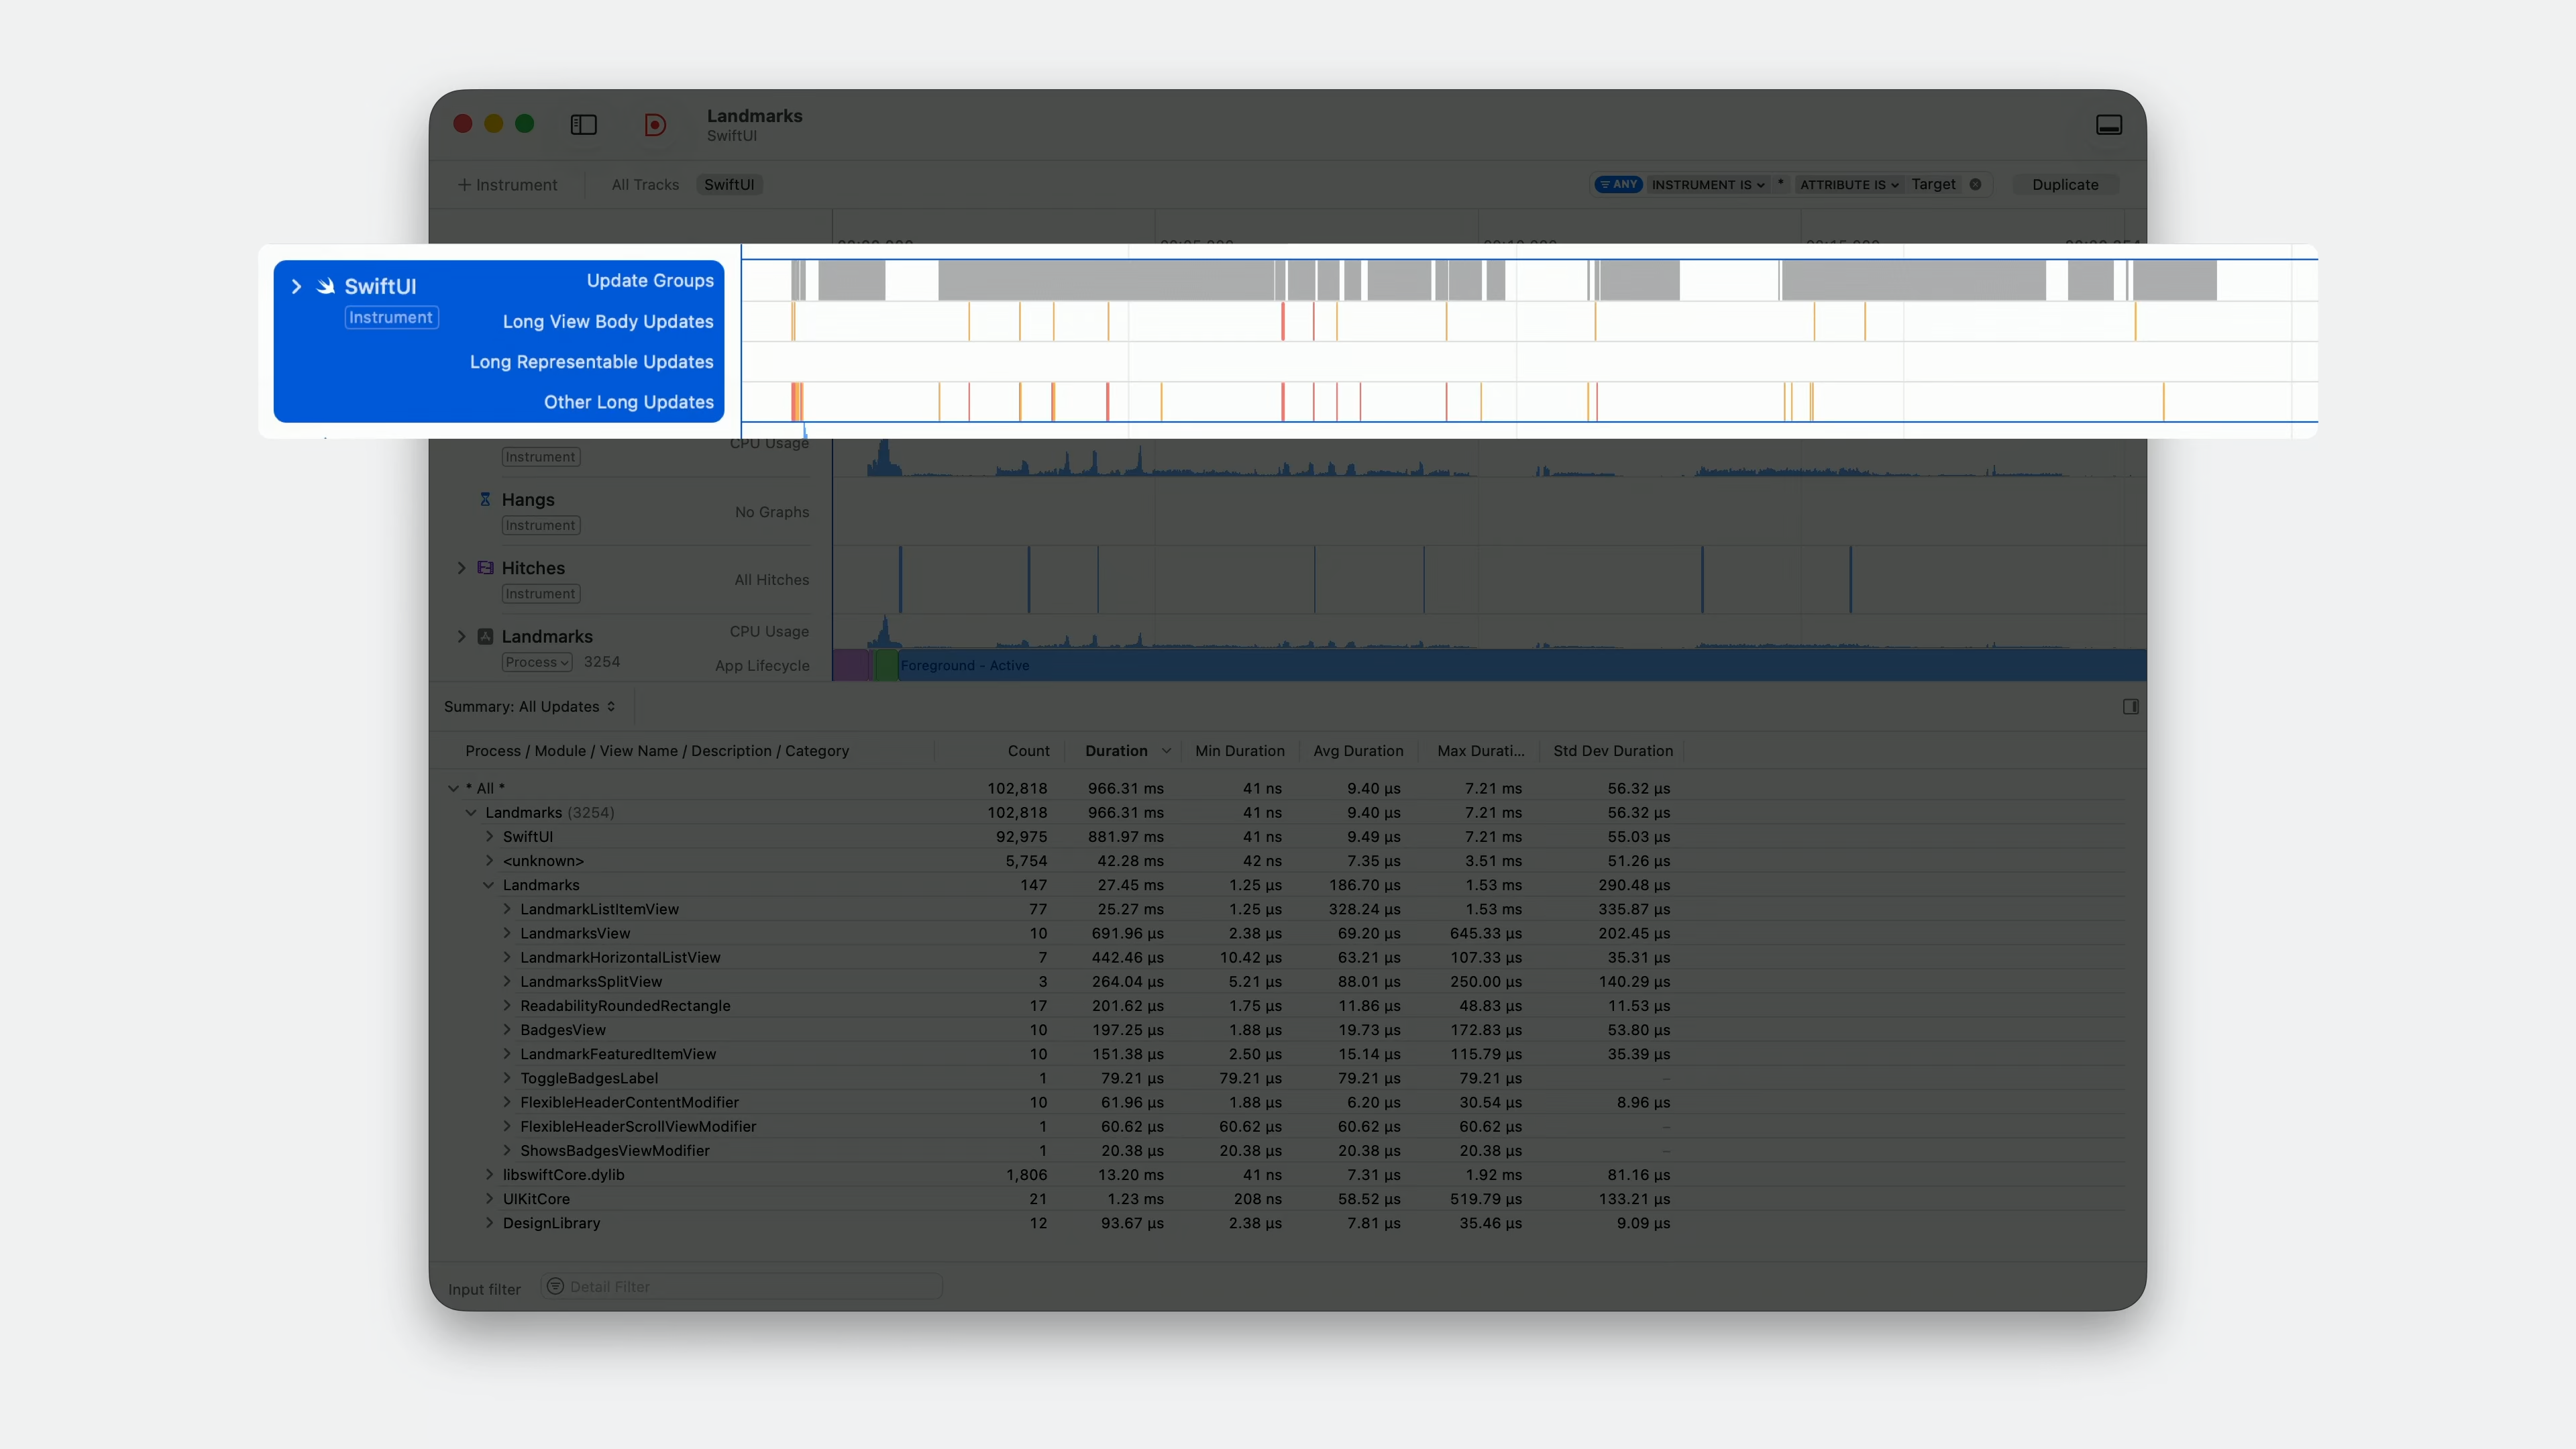This screenshot has width=2576, height=1449.
Task: Sort by the Duration column header
Action: coord(1116,751)
